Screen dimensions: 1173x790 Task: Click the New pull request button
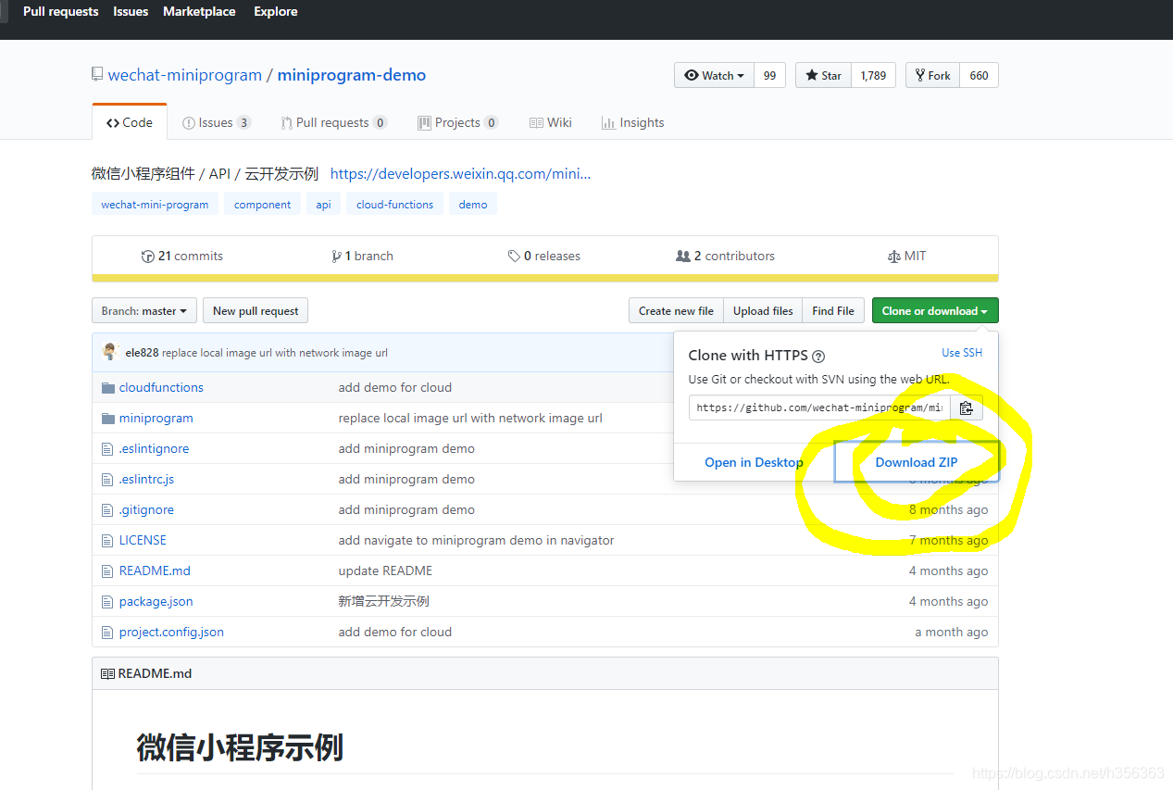click(256, 311)
